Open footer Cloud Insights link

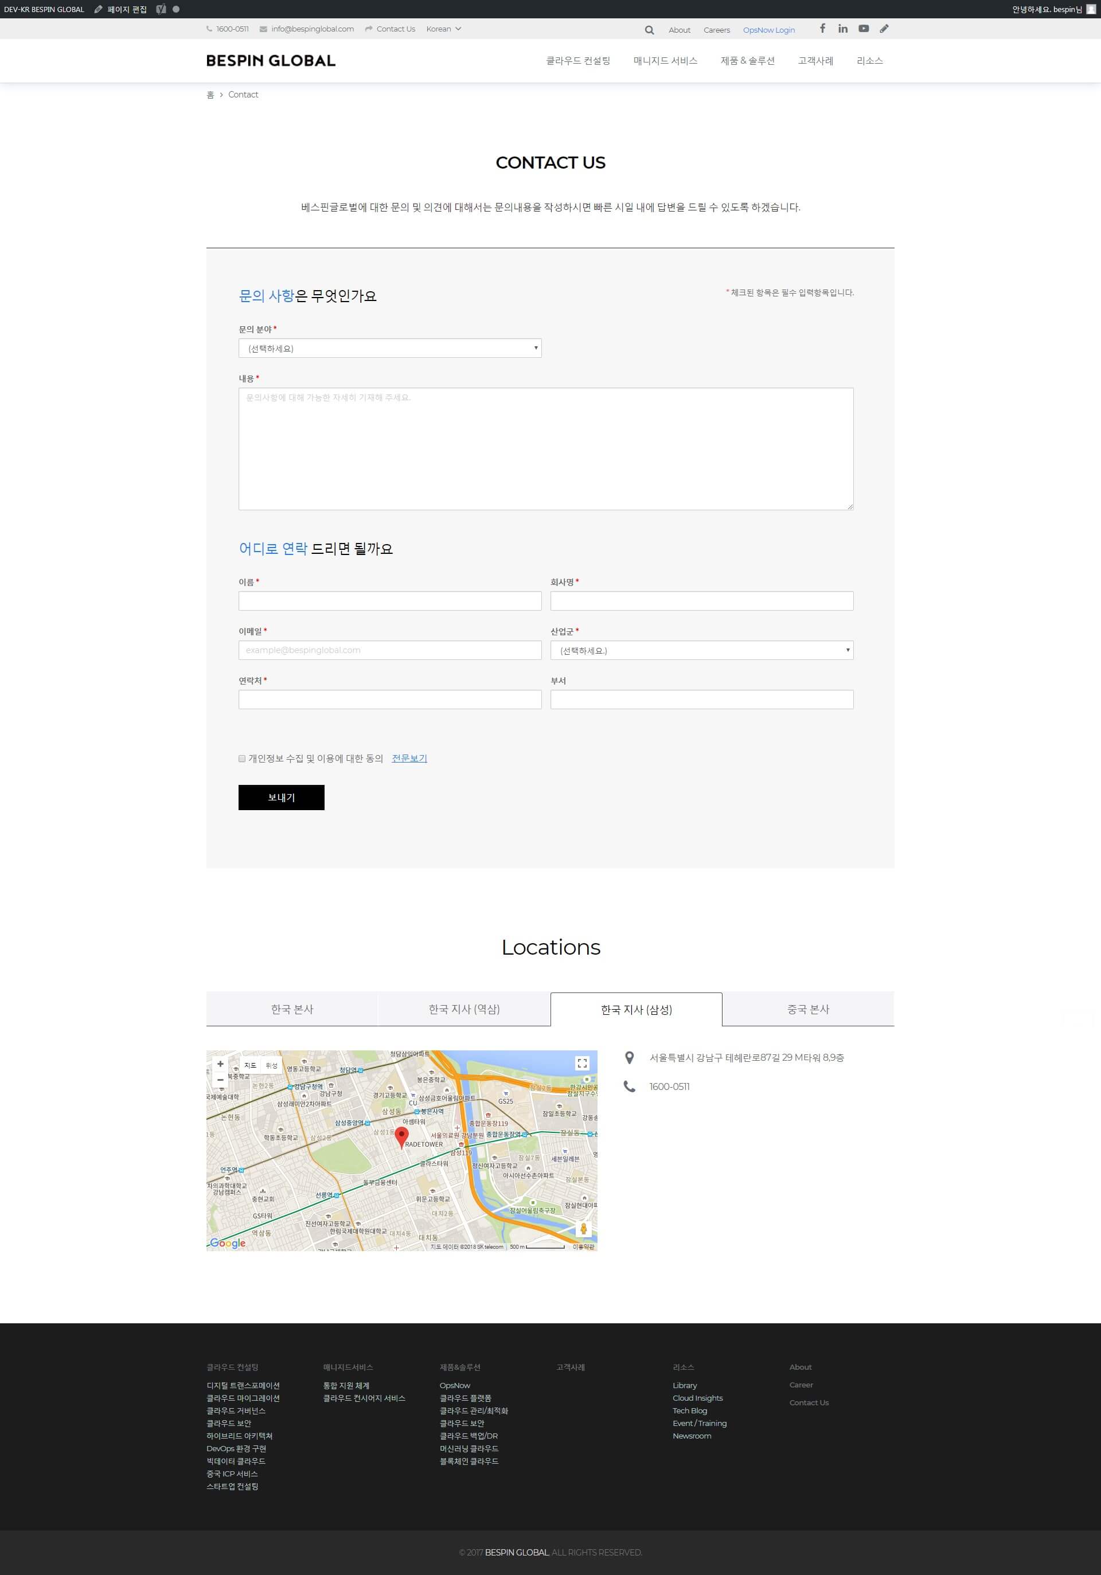tap(698, 1398)
